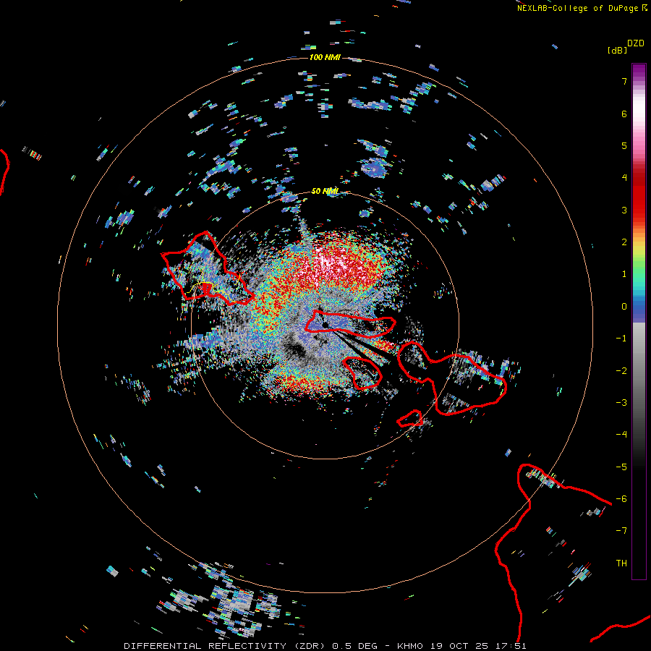
Task: Click the 2 value on color scale
Action: 624,242
